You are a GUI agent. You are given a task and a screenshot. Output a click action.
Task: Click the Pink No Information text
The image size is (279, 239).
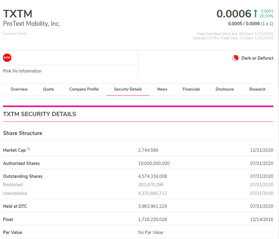click(22, 71)
